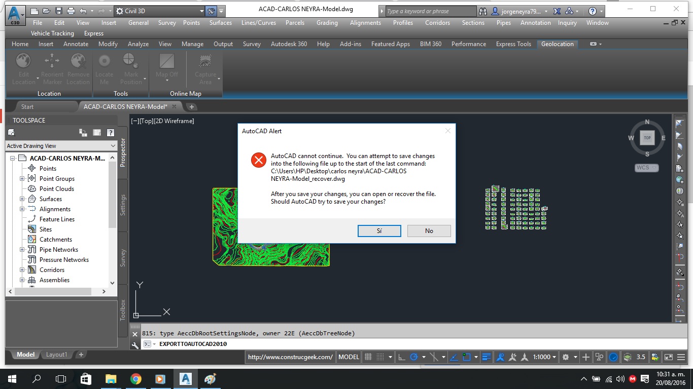693x389 pixels.
Task: Toggle the grid display in status bar
Action: [x=369, y=357]
